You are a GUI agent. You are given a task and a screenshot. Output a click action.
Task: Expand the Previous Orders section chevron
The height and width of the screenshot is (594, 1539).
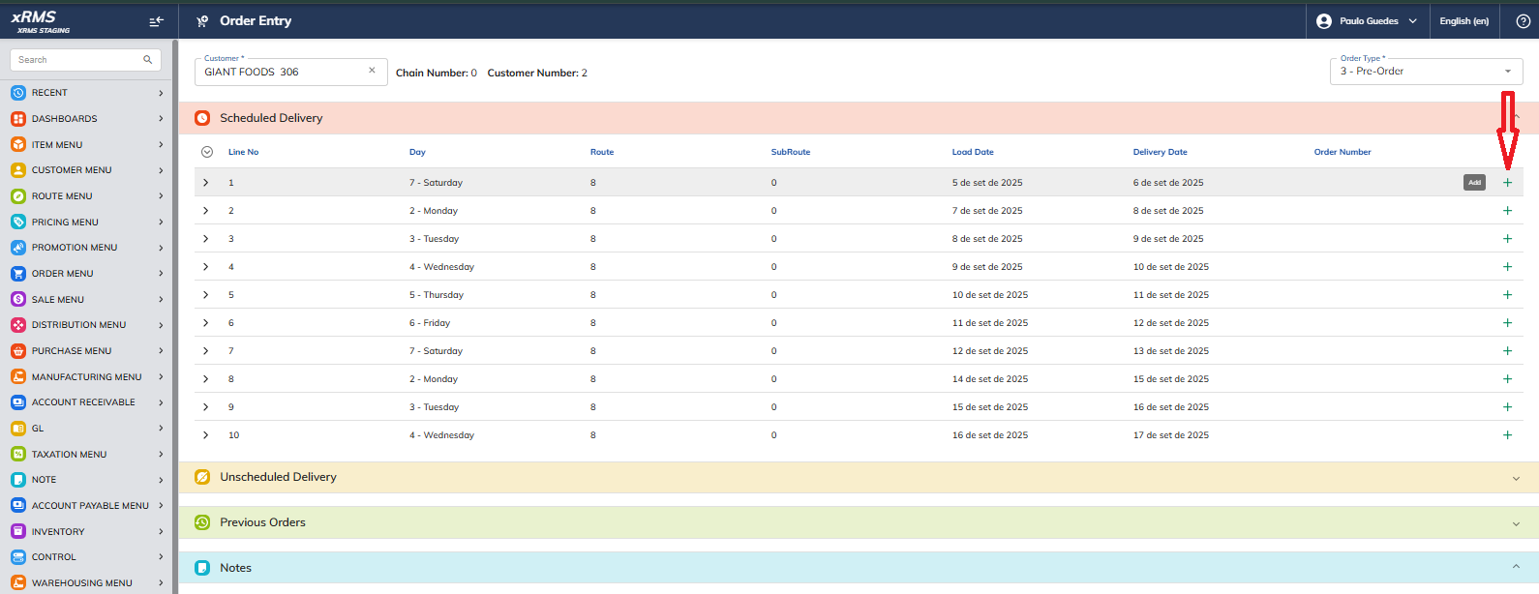coord(1516,523)
